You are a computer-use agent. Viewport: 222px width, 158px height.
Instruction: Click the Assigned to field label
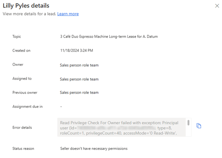coord(22,78)
